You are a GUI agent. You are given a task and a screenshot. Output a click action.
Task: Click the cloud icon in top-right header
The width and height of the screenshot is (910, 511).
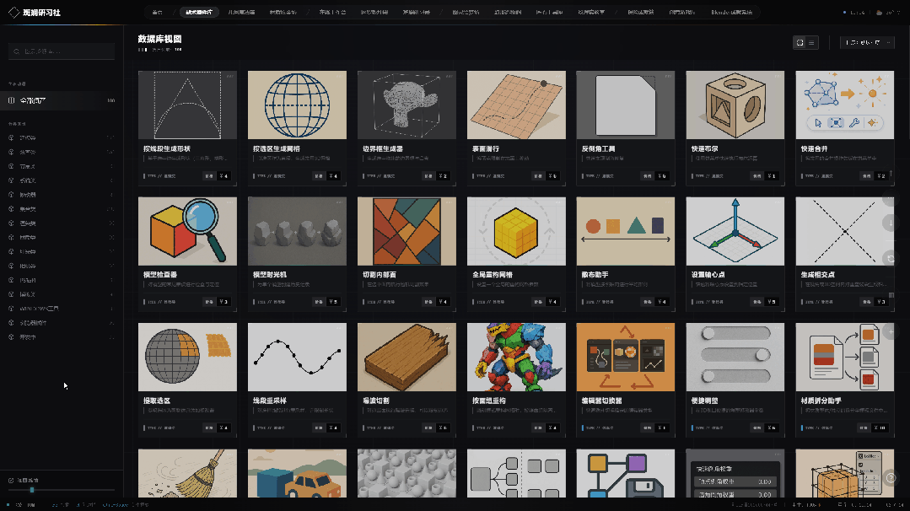[880, 12]
